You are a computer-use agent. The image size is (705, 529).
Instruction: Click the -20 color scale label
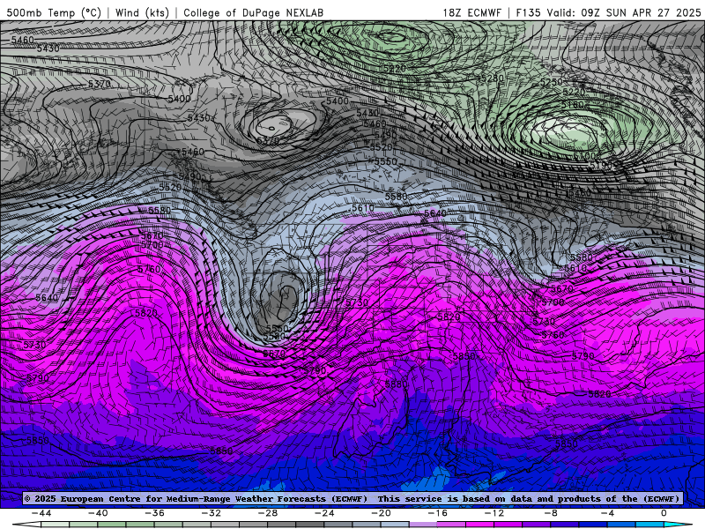pyautogui.click(x=382, y=513)
